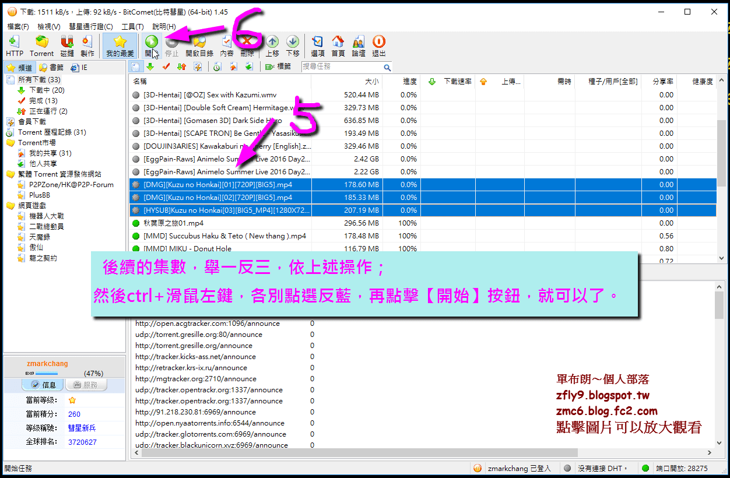The height and width of the screenshot is (478, 730).
Task: Open the 彗星通行證(C) menu
Action: [x=91, y=26]
